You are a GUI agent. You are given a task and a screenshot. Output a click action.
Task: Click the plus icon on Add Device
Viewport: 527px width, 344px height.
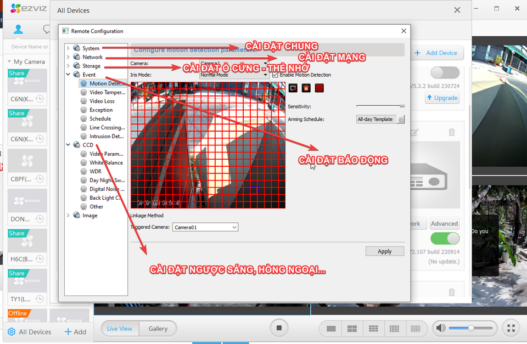[417, 53]
